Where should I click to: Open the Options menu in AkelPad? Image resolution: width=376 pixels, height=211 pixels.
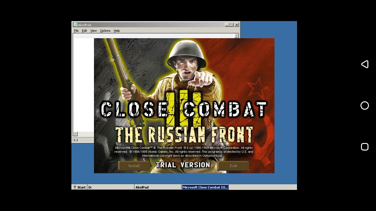pyautogui.click(x=105, y=31)
